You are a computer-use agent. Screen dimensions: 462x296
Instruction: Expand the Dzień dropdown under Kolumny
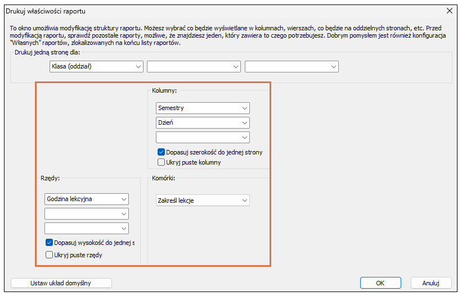click(203, 122)
